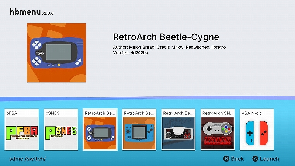
Task: Click the B Back button
Action: 233,159
